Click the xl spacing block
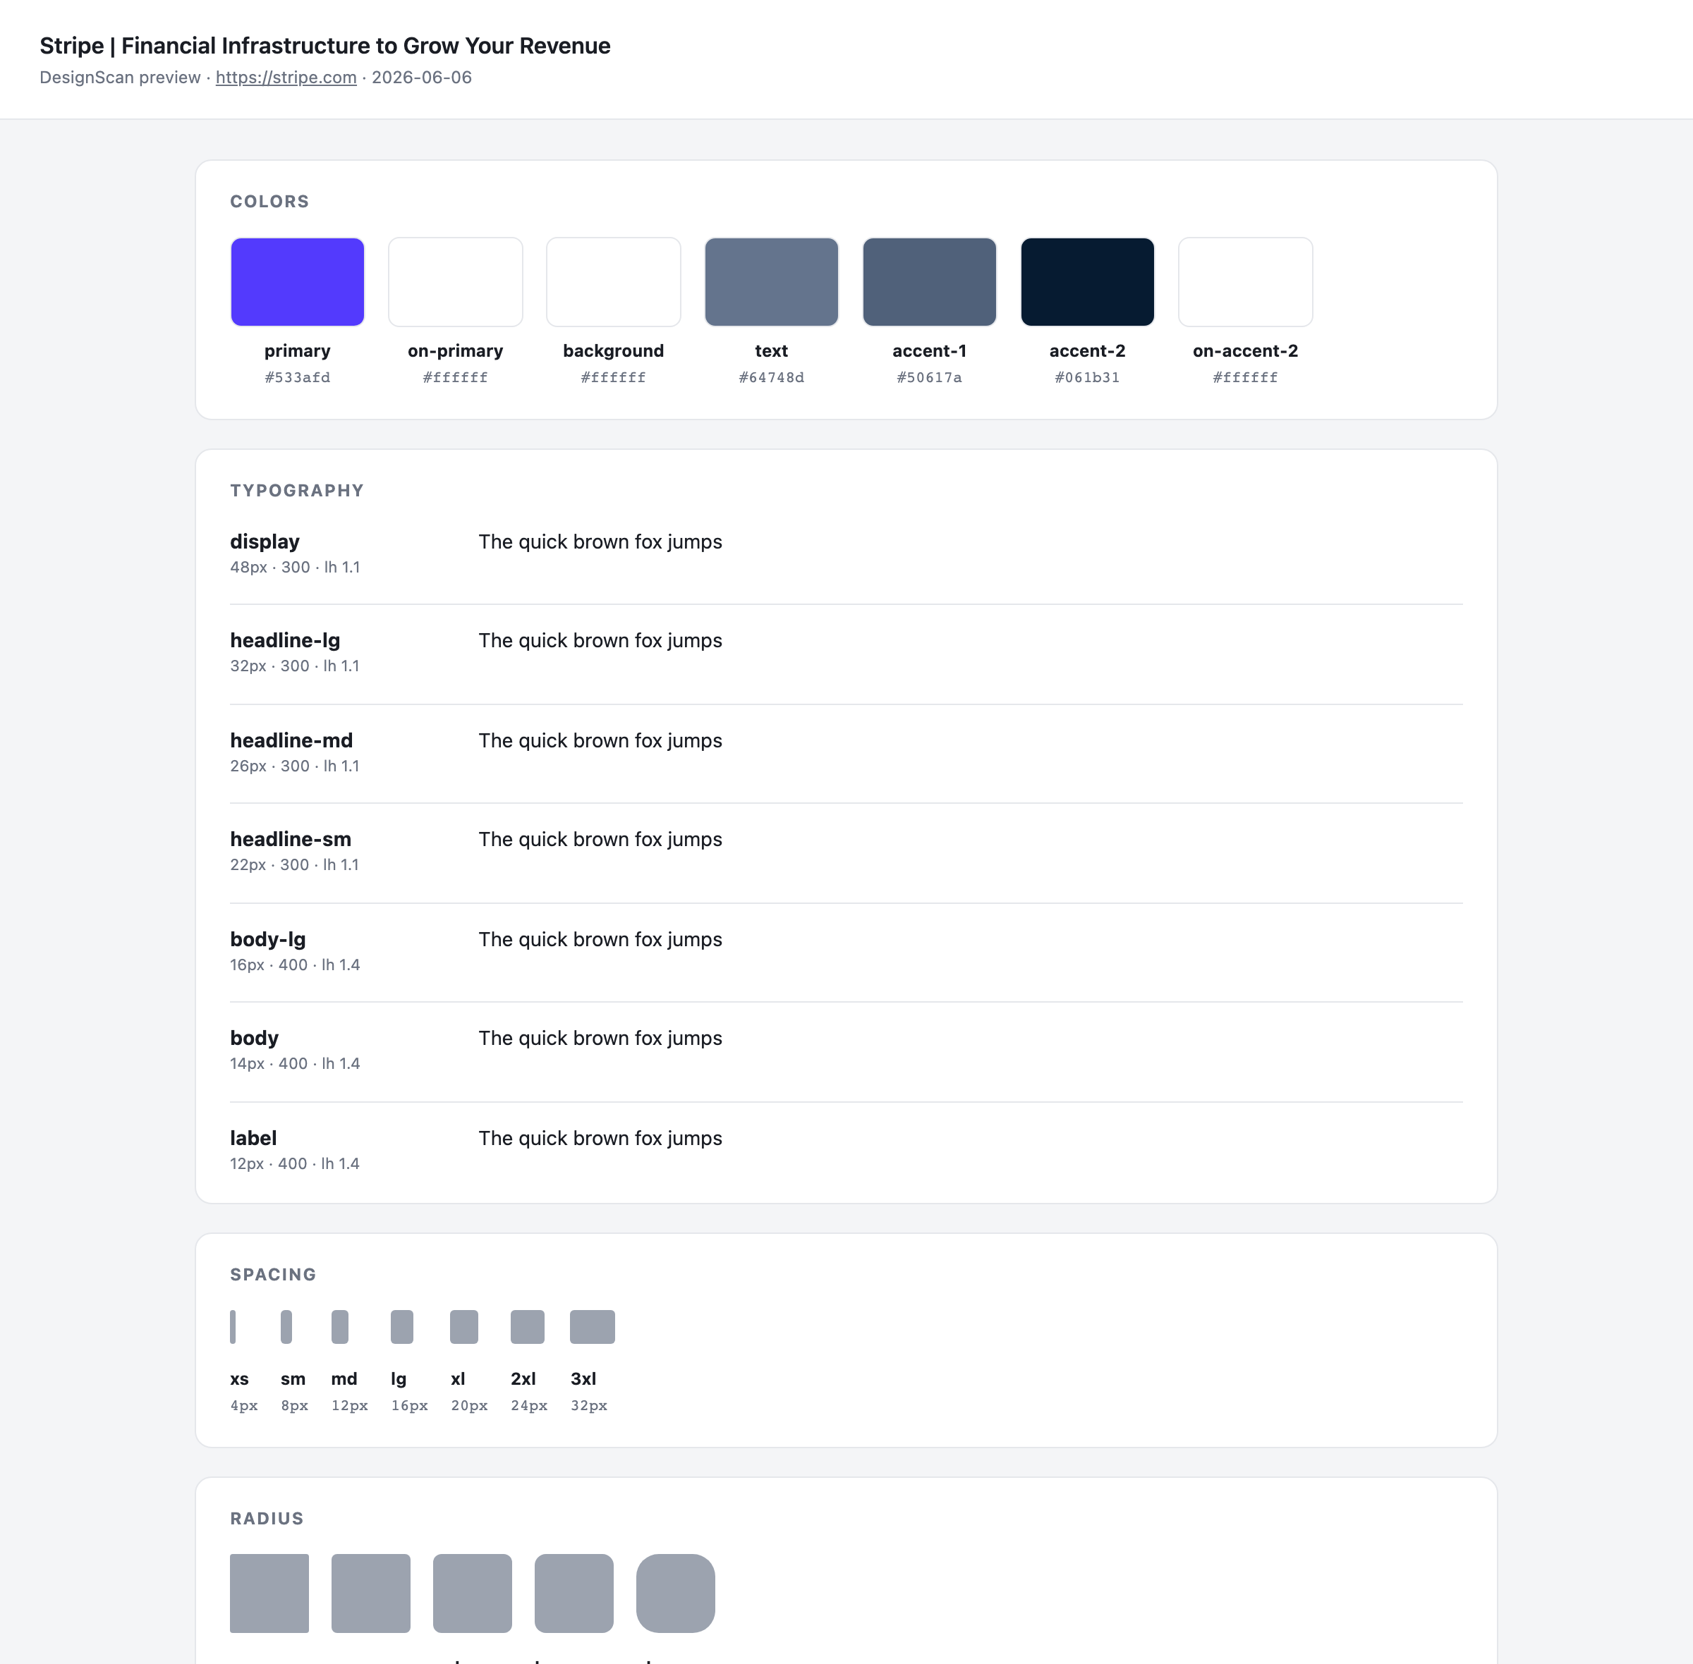 click(464, 1327)
